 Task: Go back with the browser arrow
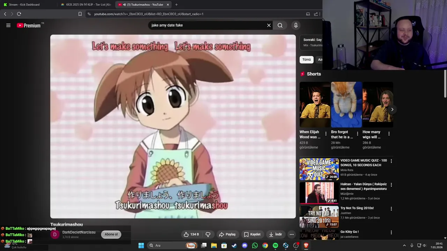[5, 14]
